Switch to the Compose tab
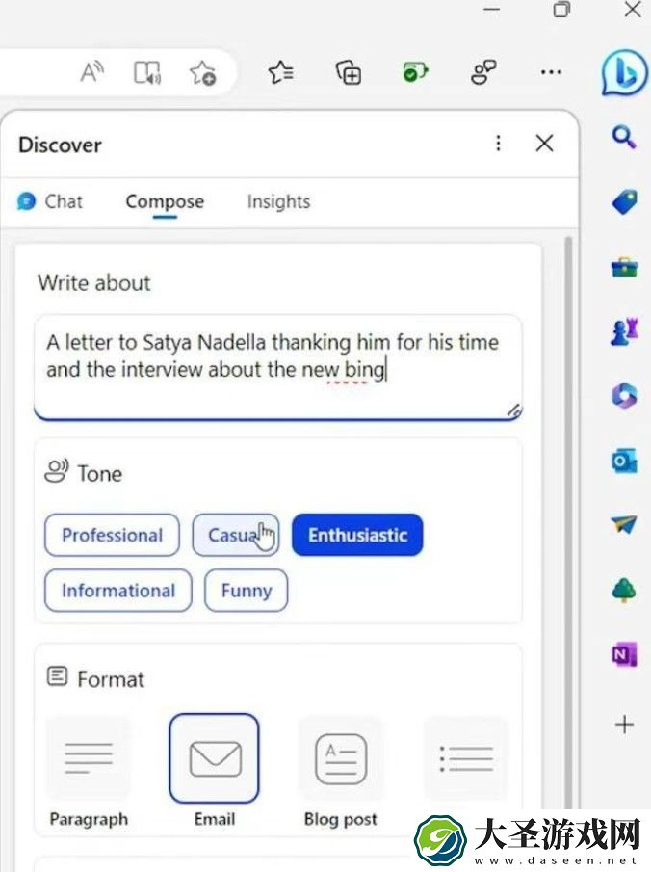Viewport: 651px width, 872px height. [x=165, y=201]
